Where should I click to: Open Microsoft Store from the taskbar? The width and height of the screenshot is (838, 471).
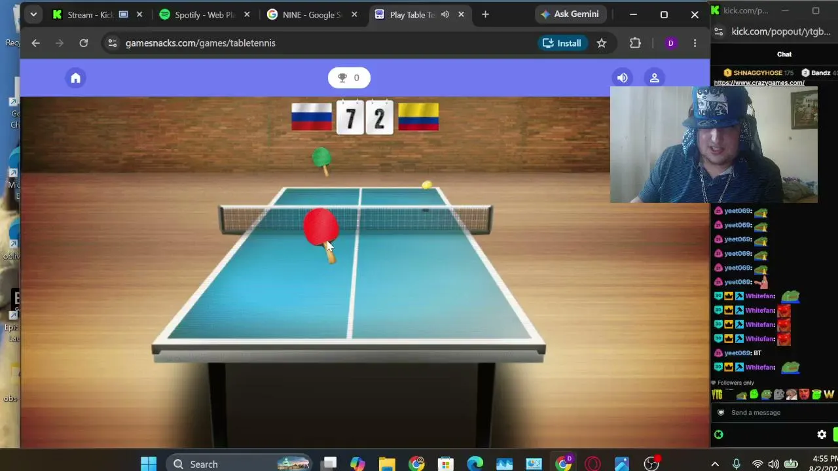coord(446,464)
